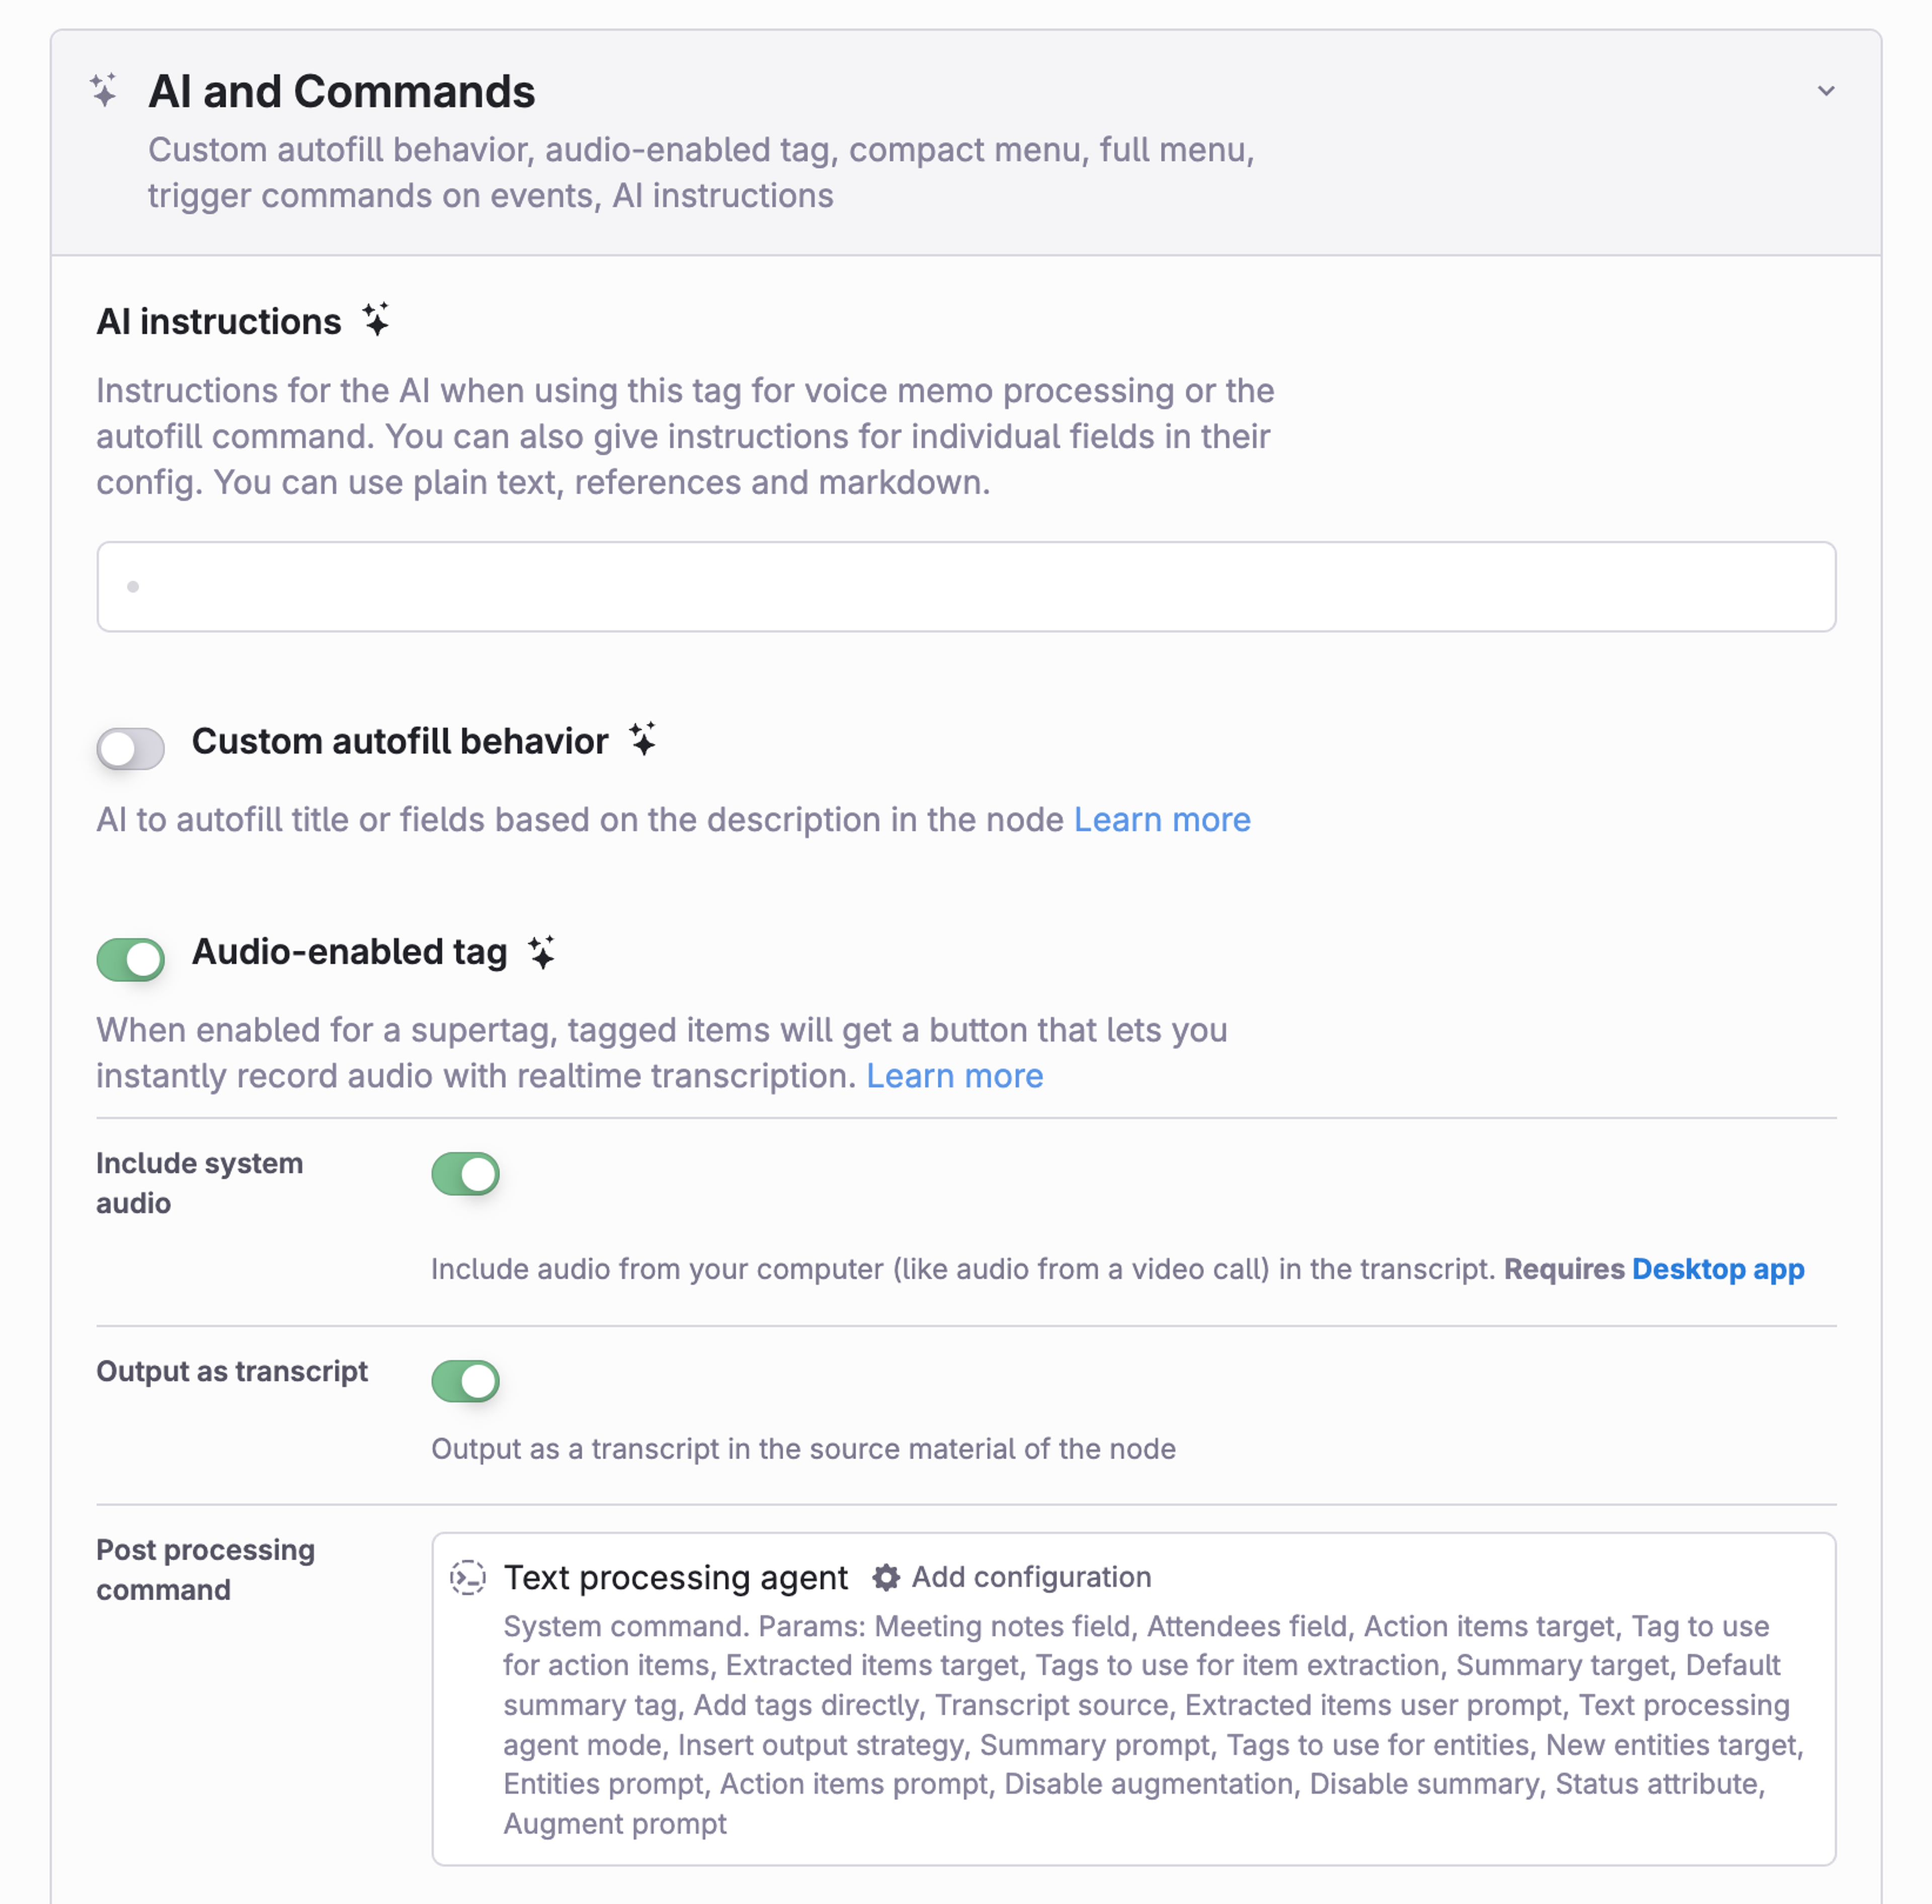Click Add configuration for Text processing agent
The width and height of the screenshot is (1932, 1904).
click(1031, 1577)
